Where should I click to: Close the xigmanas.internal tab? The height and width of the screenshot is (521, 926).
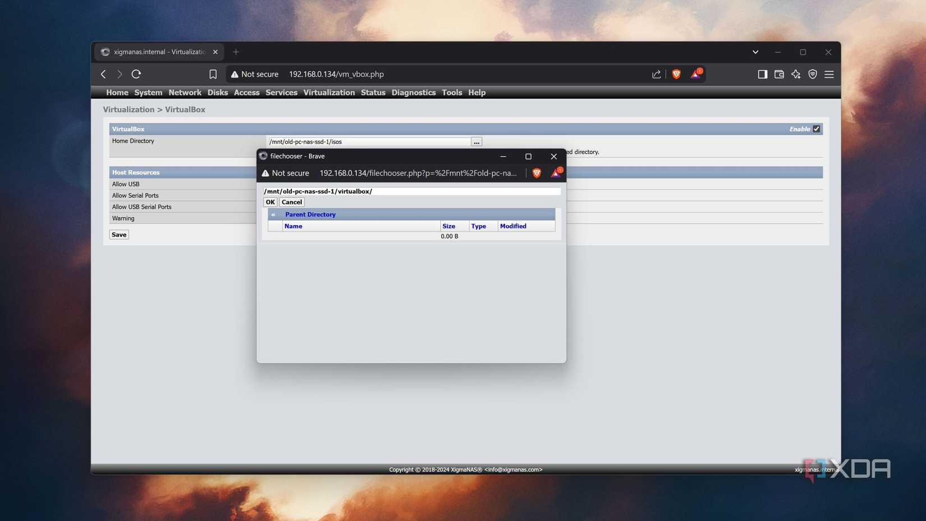216,52
